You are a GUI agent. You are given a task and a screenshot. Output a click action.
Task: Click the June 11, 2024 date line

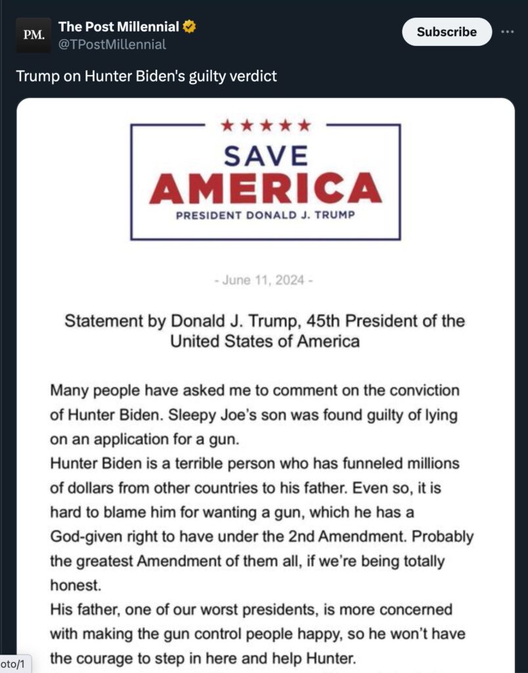point(265,281)
